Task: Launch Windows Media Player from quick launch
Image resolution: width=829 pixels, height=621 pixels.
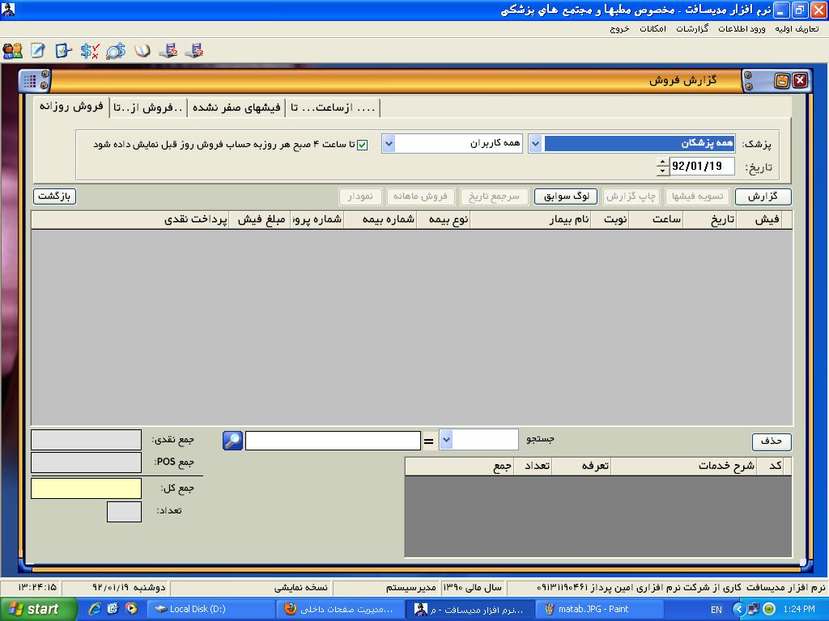Action: click(x=131, y=609)
